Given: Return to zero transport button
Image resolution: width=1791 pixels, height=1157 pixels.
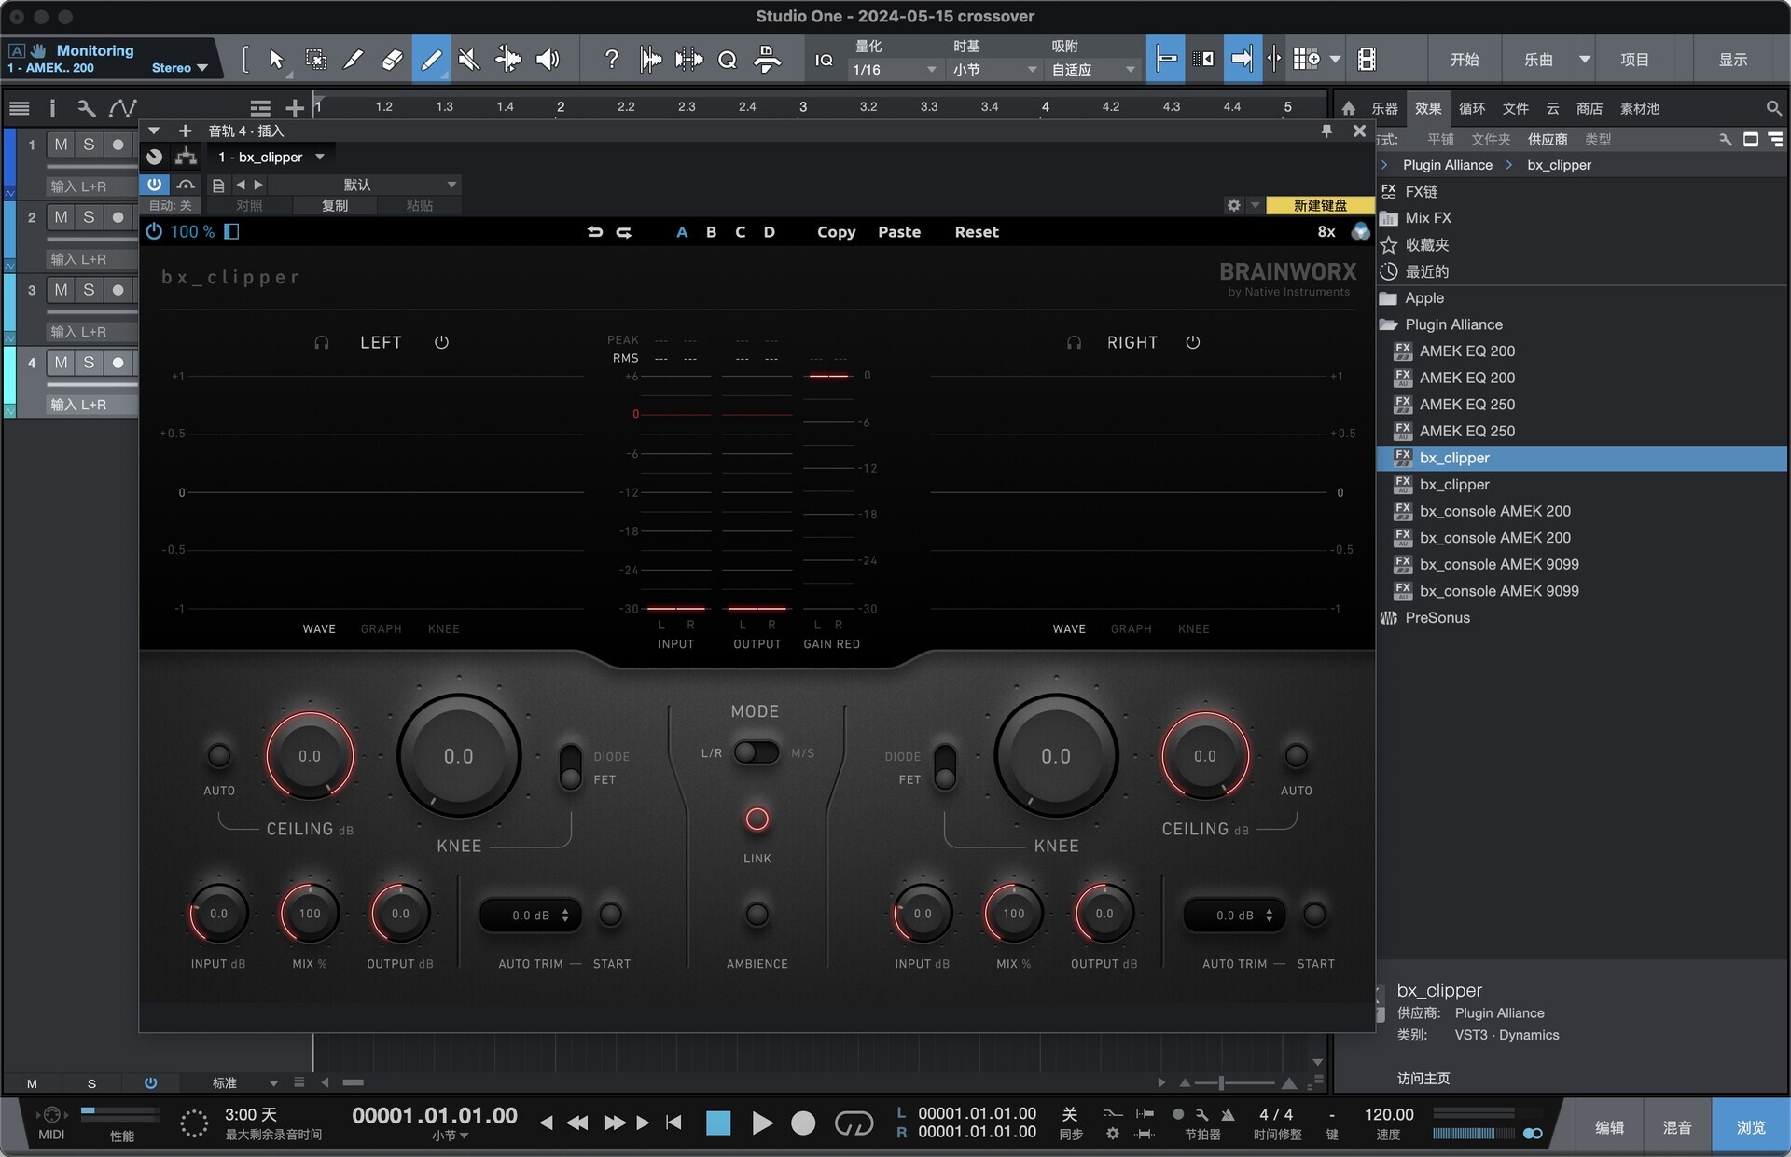Looking at the screenshot, I should (673, 1123).
